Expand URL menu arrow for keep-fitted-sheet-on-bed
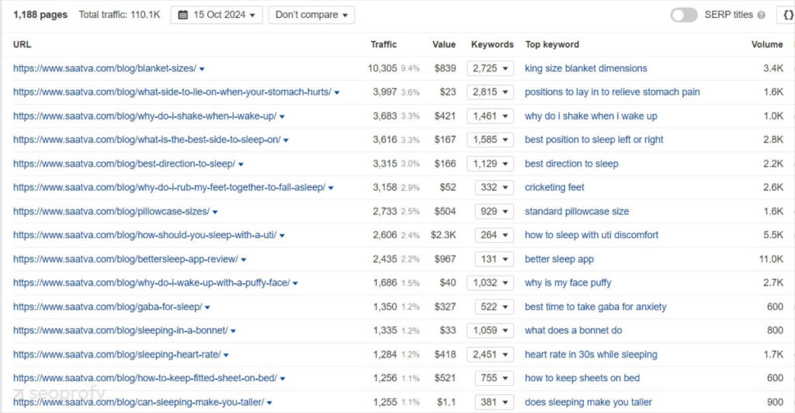795x413 pixels. pos(283,379)
